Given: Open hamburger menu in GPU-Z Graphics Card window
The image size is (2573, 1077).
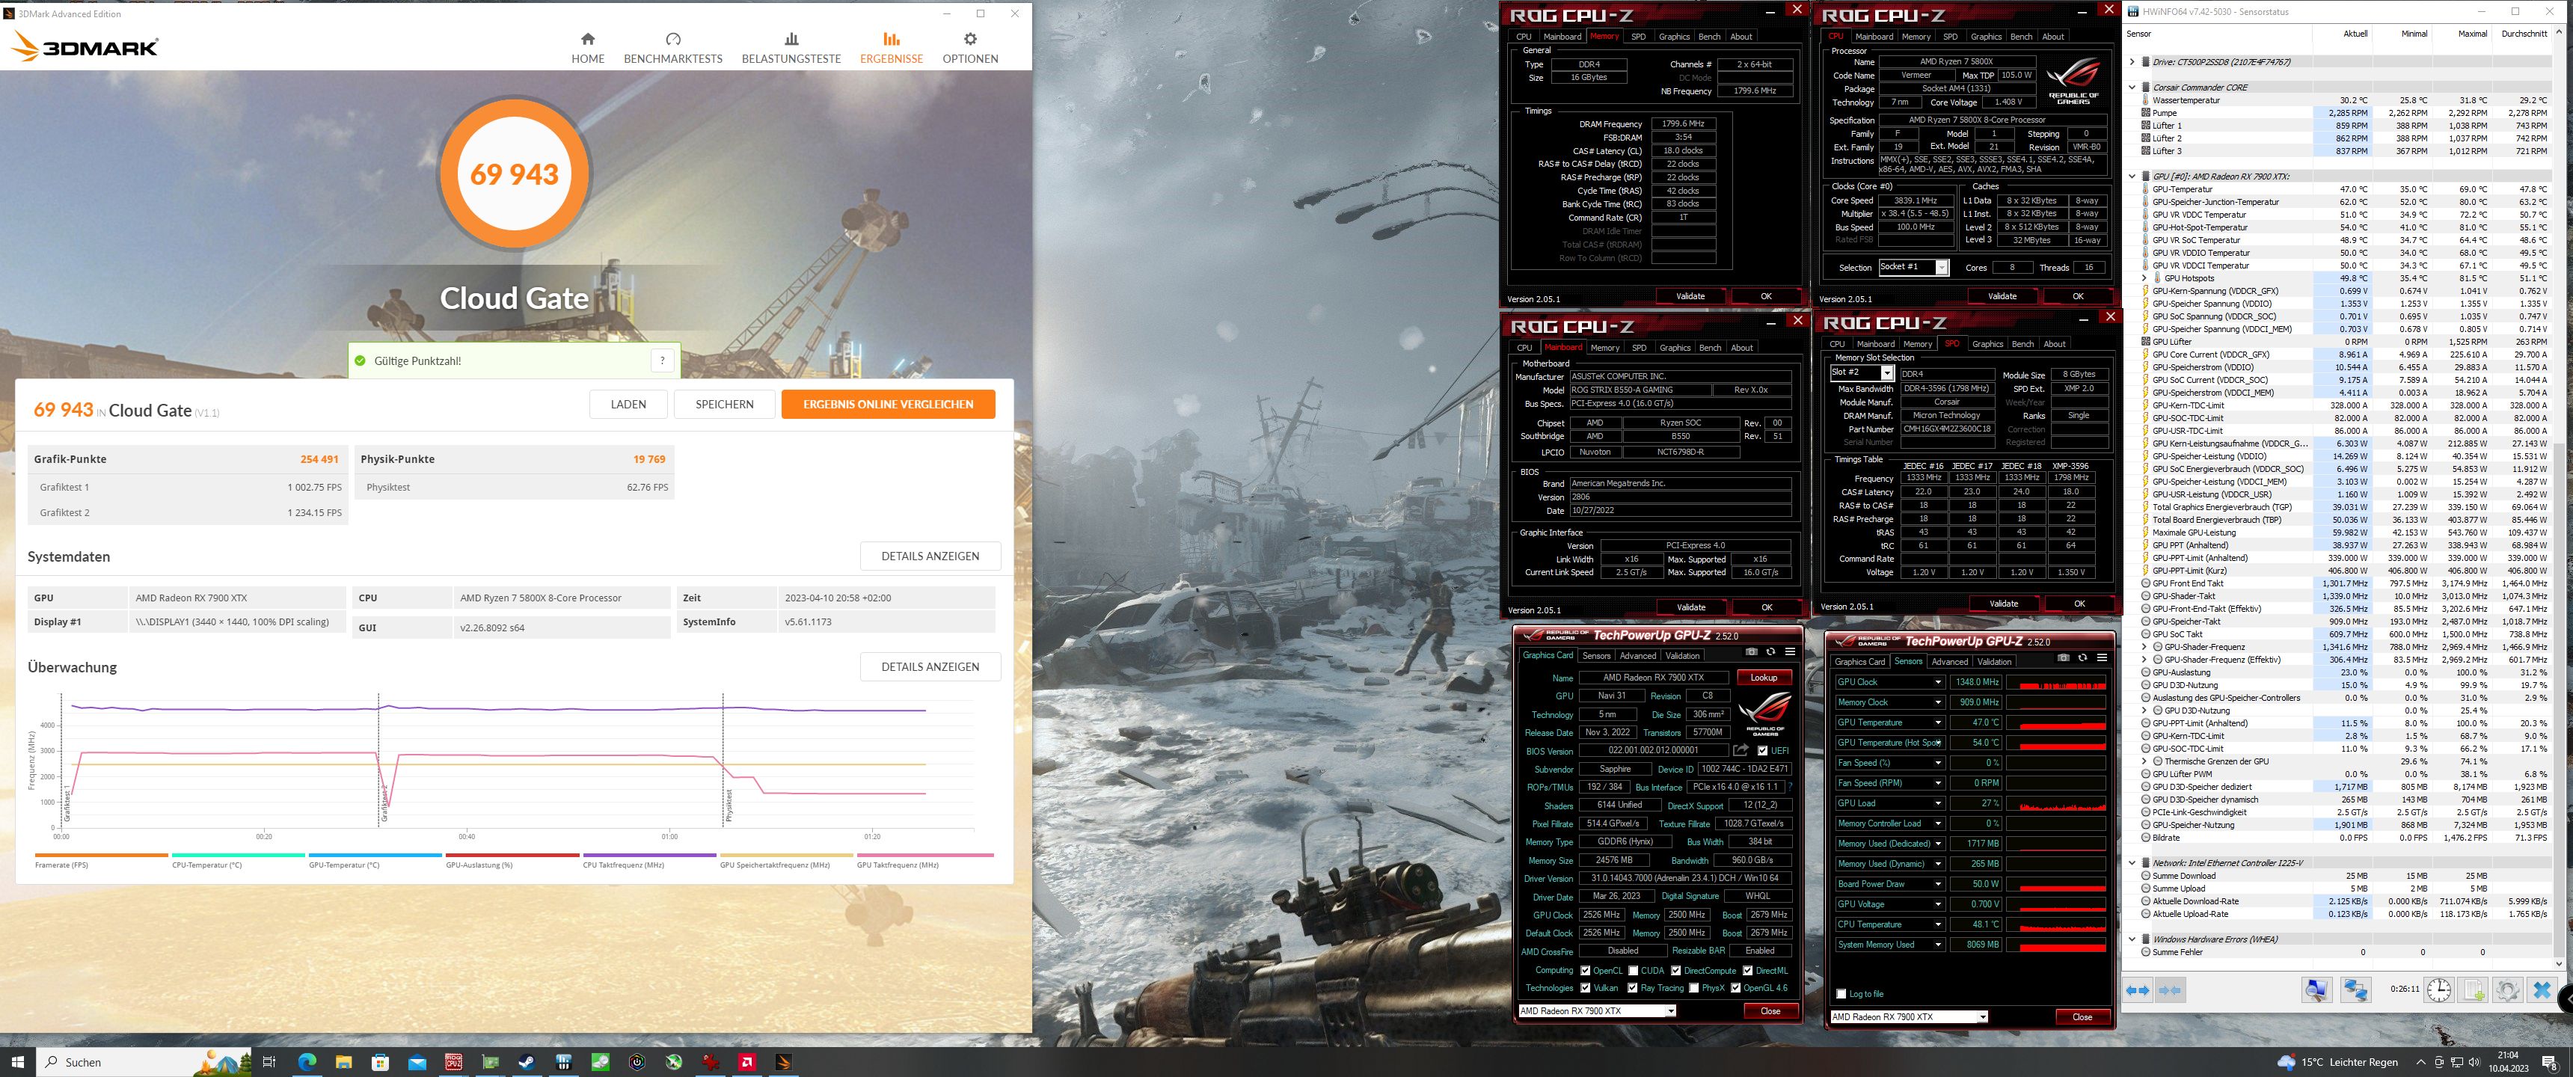Looking at the screenshot, I should click(x=1790, y=651).
